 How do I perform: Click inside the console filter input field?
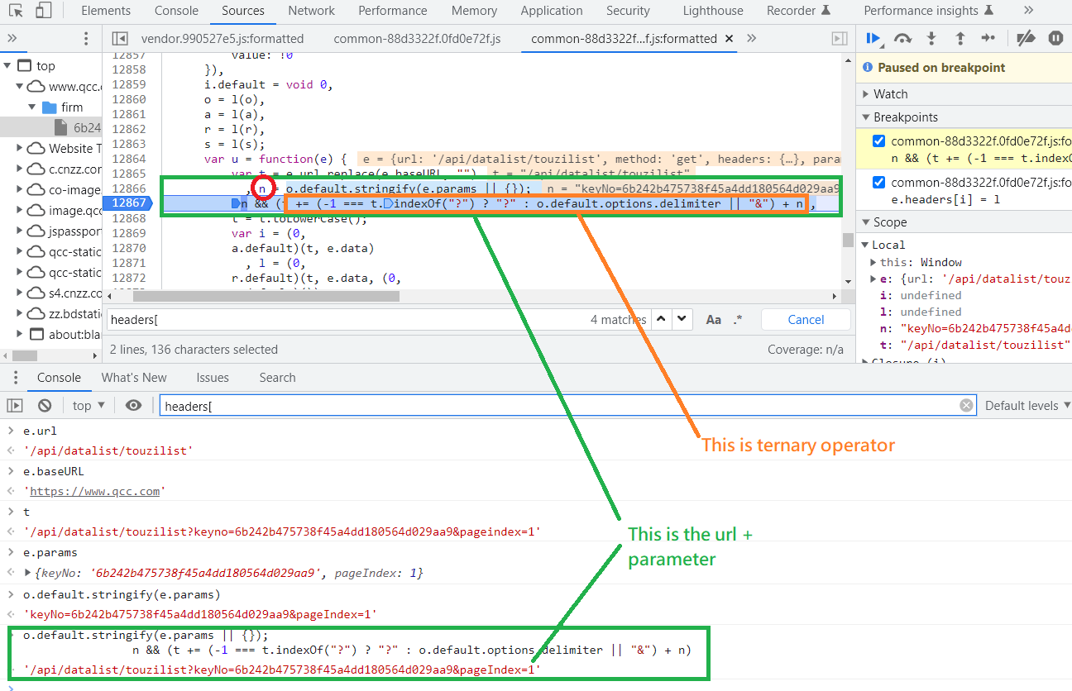(331, 405)
